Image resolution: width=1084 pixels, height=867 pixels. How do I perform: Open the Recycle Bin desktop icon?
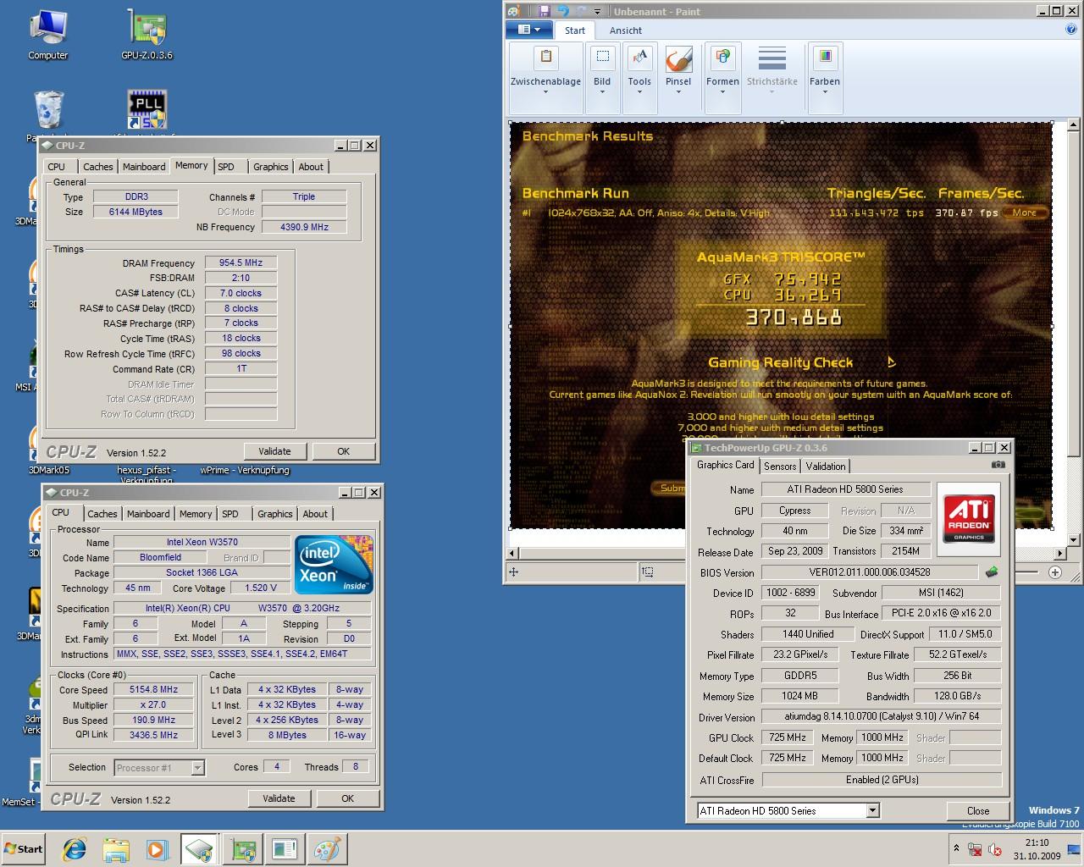(48, 111)
